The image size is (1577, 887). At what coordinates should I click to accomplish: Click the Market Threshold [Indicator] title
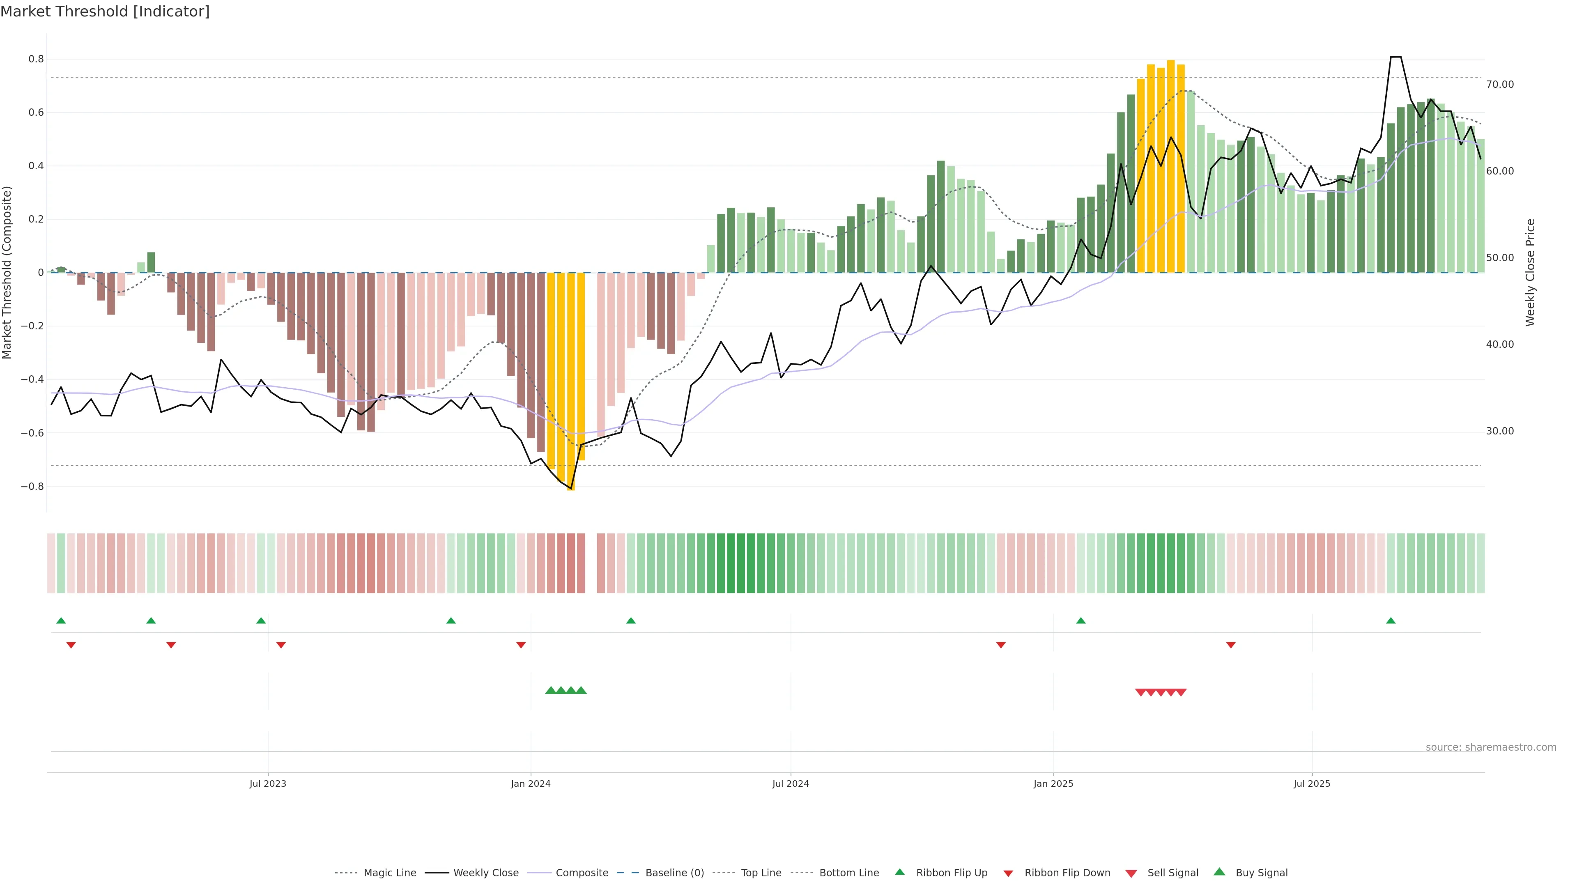click(105, 11)
